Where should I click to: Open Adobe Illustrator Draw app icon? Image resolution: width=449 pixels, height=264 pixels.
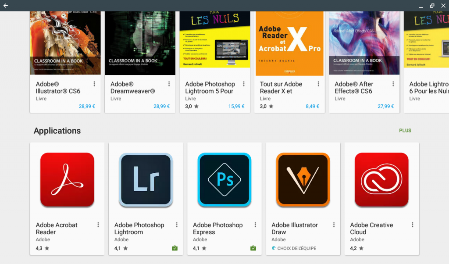303,179
